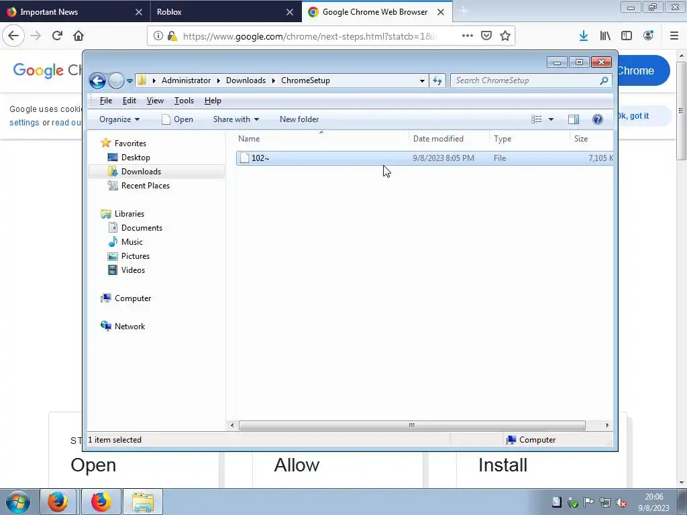This screenshot has width=687, height=515.
Task: Open the File menu
Action: (106, 101)
